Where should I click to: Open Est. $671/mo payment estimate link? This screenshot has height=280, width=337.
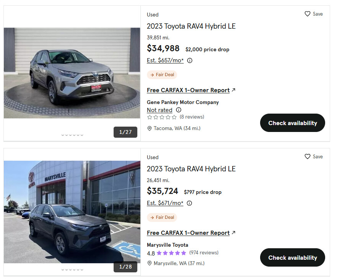coord(165,203)
